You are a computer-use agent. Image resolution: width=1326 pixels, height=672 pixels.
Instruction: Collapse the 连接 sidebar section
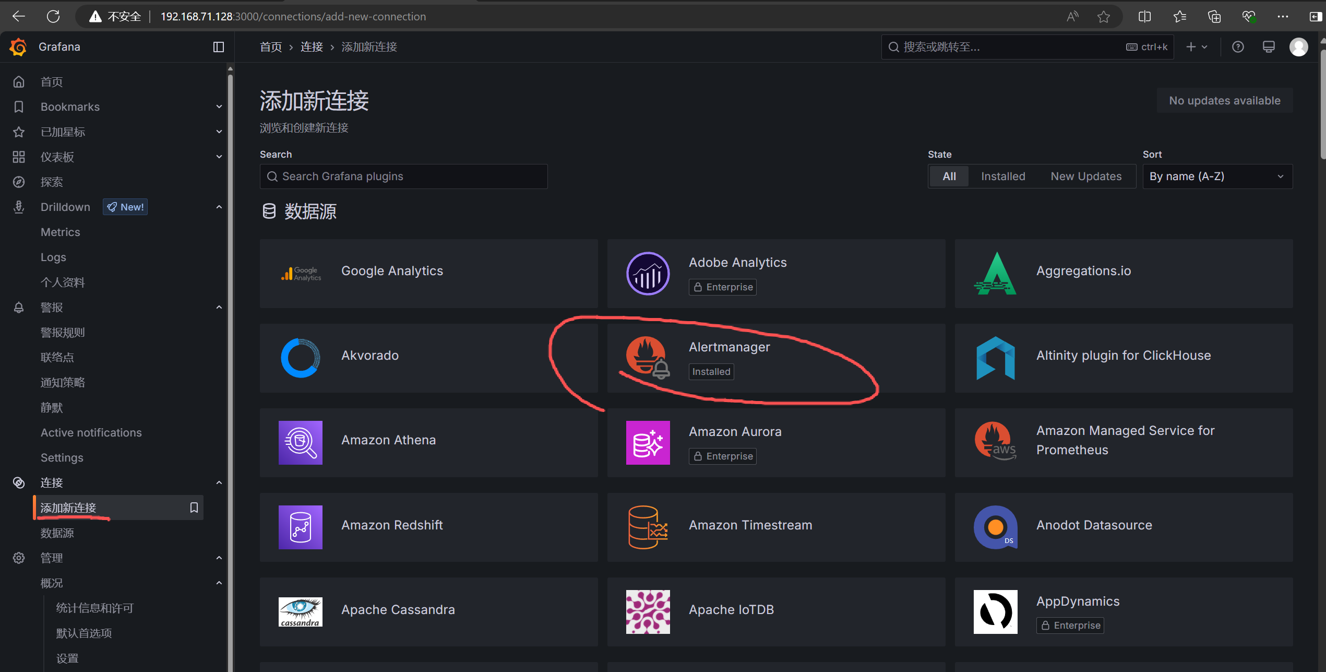coord(219,482)
